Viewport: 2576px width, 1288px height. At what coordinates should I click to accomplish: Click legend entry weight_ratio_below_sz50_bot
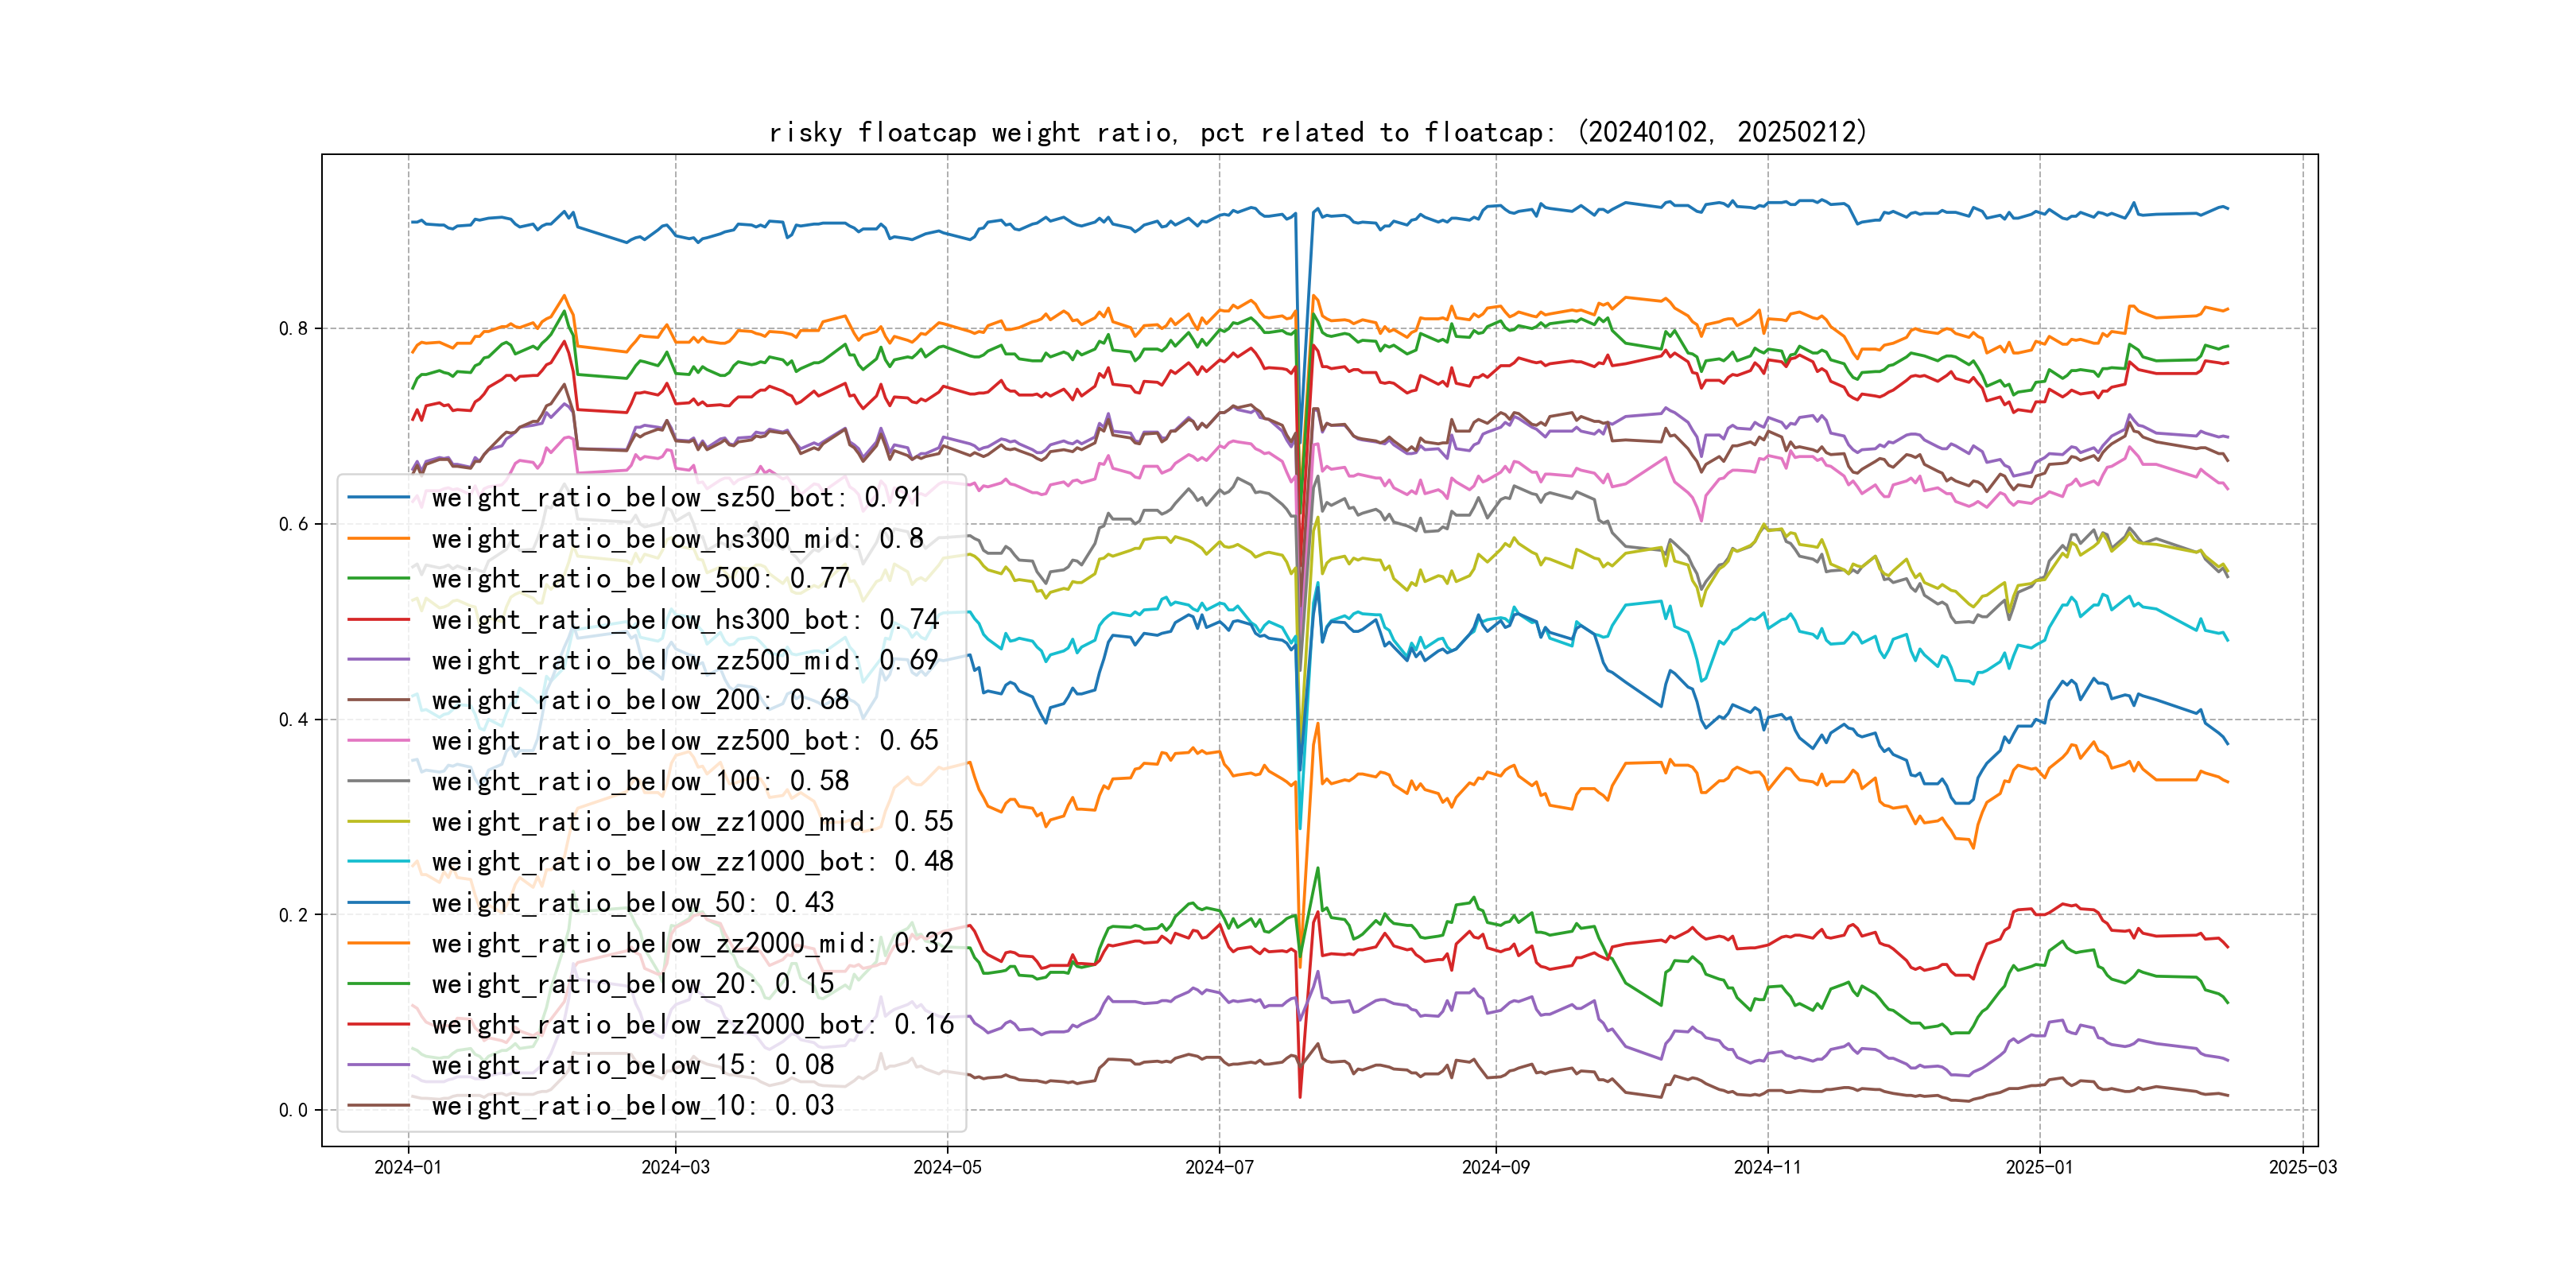pos(676,497)
